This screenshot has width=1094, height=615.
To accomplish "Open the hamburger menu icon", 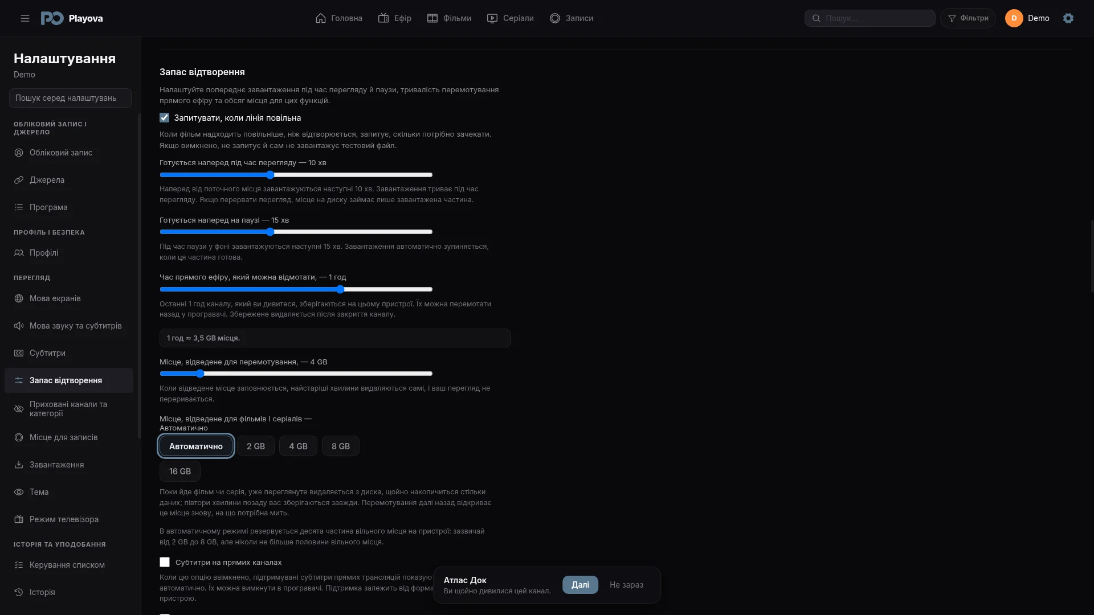I will pos(25,18).
